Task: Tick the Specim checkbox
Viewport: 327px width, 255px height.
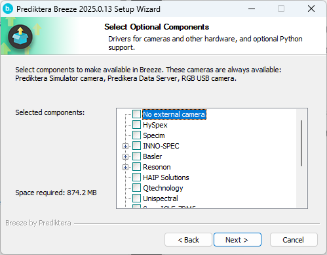Action: (136, 135)
